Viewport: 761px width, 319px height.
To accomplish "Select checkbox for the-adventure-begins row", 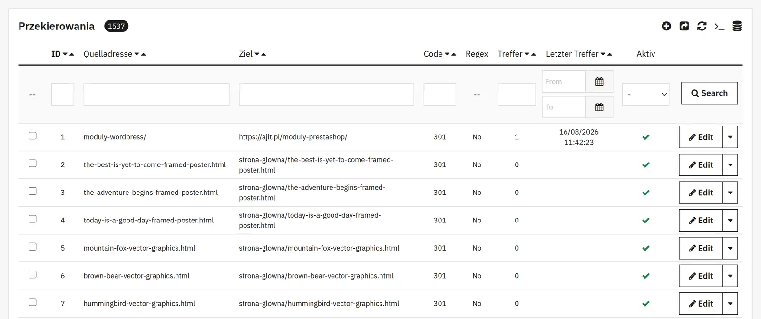I will pyautogui.click(x=32, y=191).
